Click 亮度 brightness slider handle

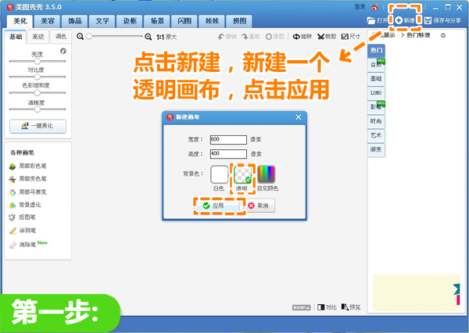(x=38, y=61)
